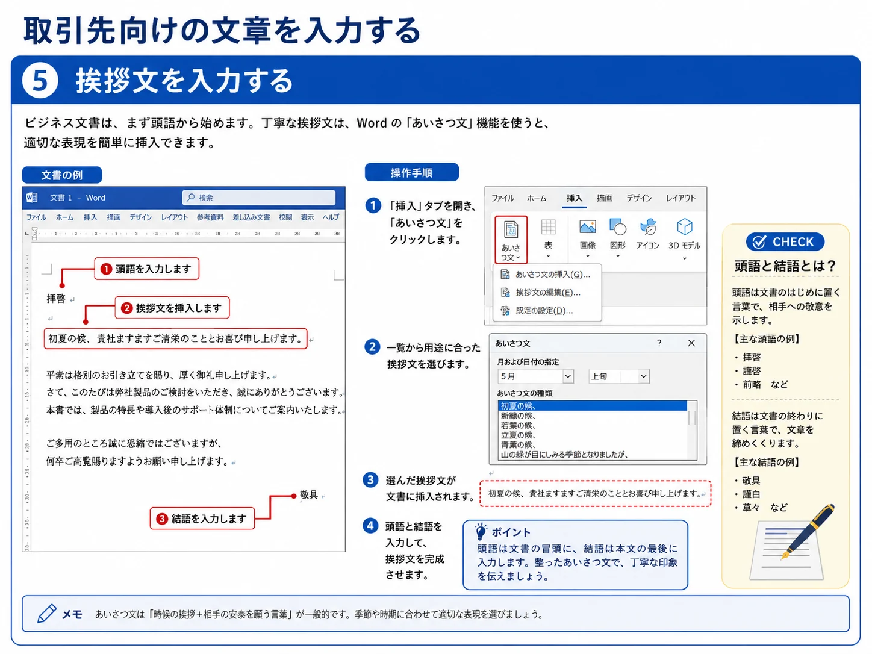Click the line starting 本書では、製品の

coord(194,410)
